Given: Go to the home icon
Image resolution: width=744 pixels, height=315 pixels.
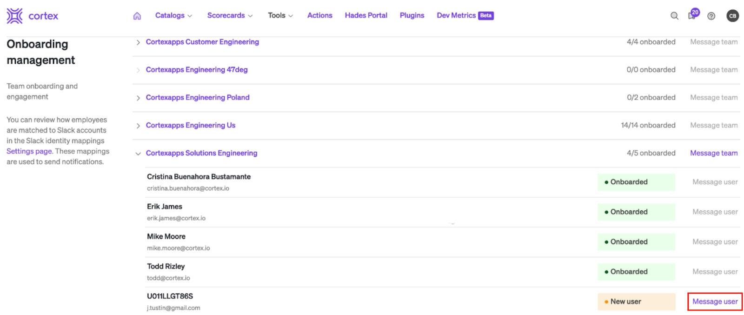Looking at the screenshot, I should point(137,16).
